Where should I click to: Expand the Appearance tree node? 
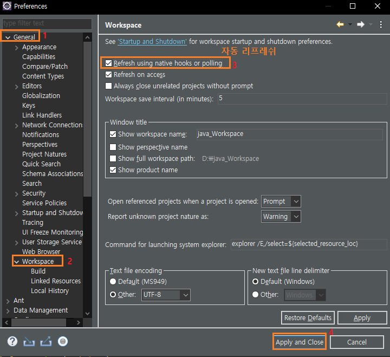16,48
